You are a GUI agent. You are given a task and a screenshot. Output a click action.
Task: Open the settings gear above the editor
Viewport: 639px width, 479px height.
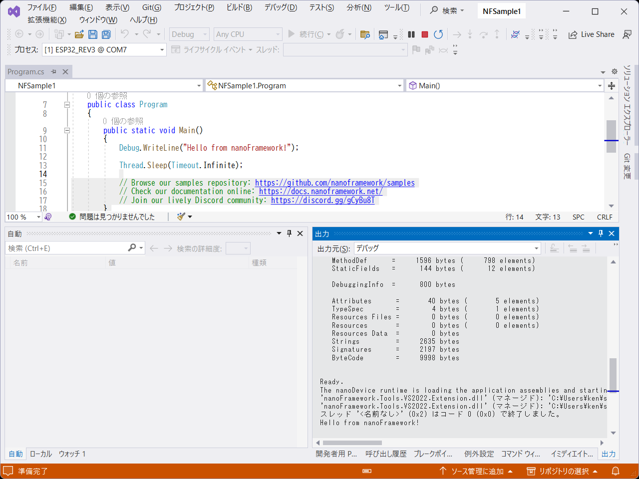tap(615, 71)
